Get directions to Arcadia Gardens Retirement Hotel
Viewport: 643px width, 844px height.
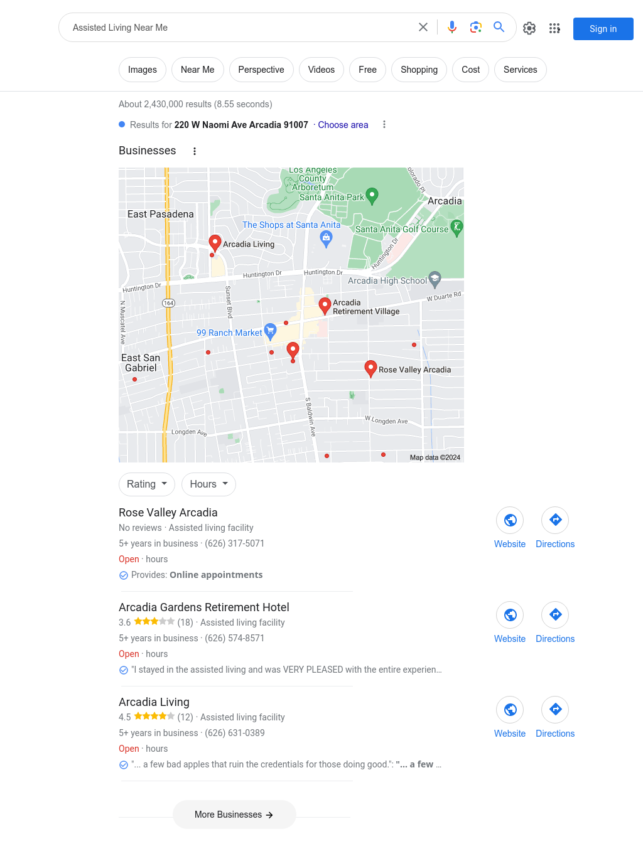555,615
